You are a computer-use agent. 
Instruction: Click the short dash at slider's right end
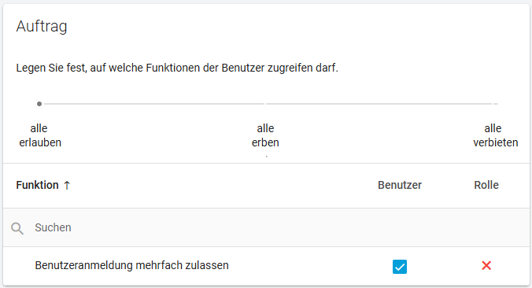click(496, 104)
